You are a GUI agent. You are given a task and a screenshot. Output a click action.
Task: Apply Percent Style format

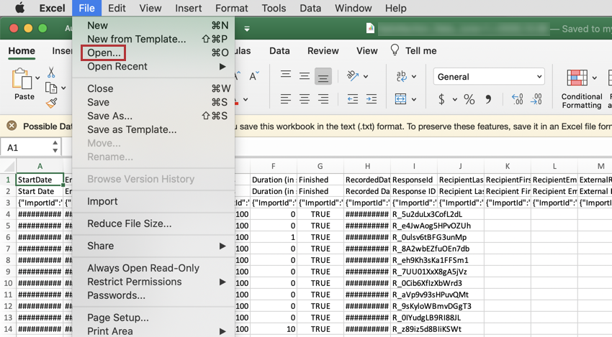(x=469, y=99)
